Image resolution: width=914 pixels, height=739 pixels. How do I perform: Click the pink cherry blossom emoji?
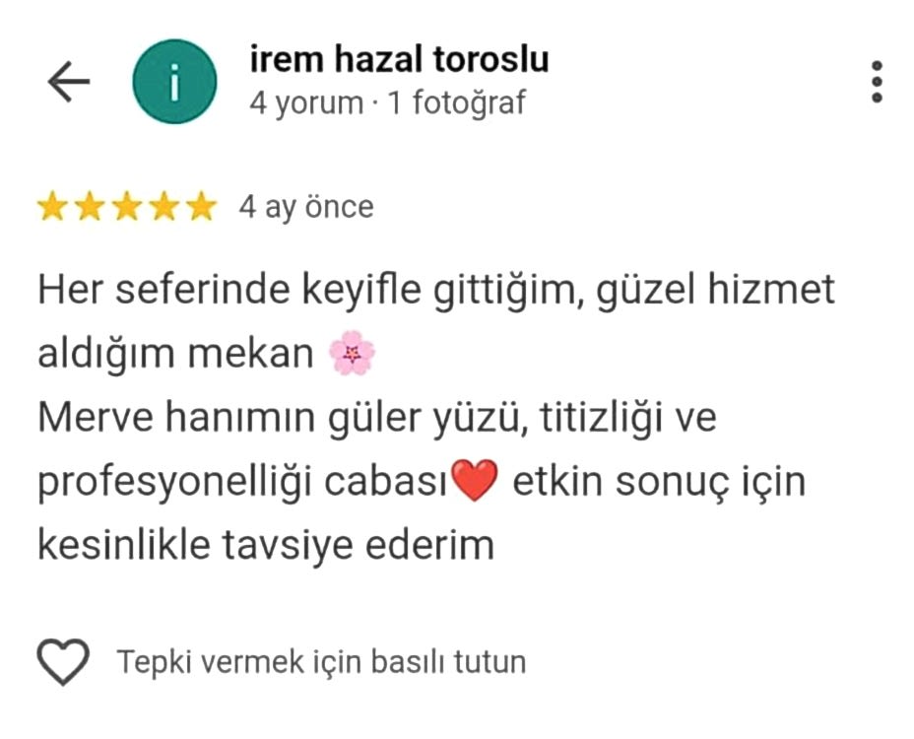(x=352, y=353)
